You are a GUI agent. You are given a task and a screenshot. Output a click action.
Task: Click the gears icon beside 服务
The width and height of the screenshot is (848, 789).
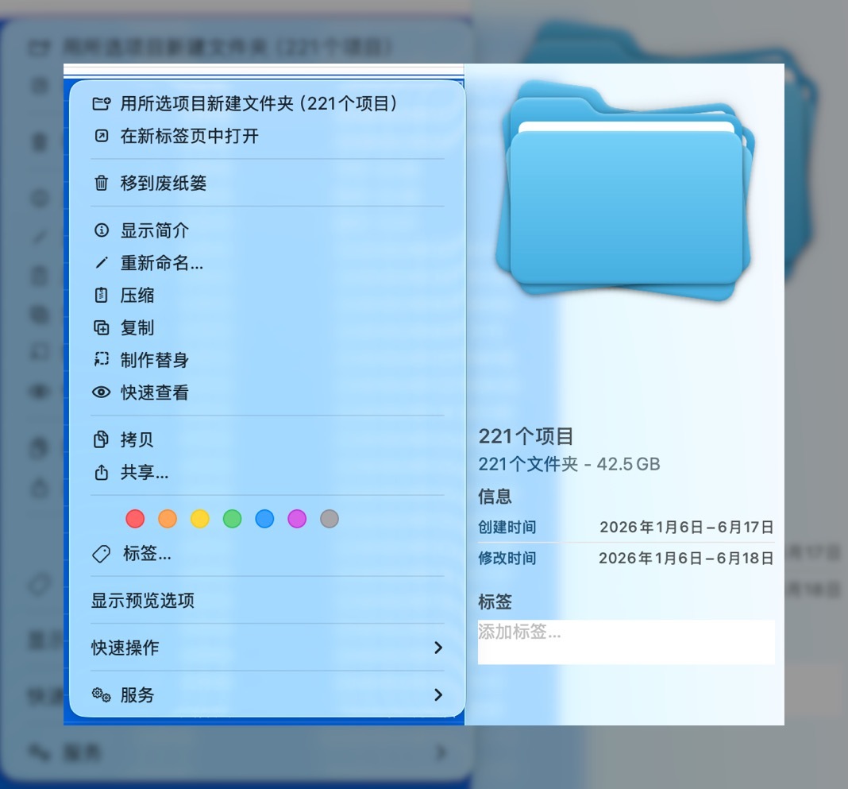[x=101, y=694]
